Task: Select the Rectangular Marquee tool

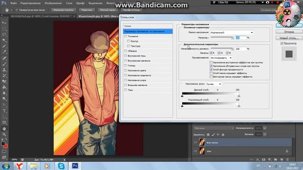Action: coord(4,29)
